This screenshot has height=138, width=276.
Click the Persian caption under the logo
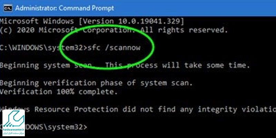tap(14, 133)
